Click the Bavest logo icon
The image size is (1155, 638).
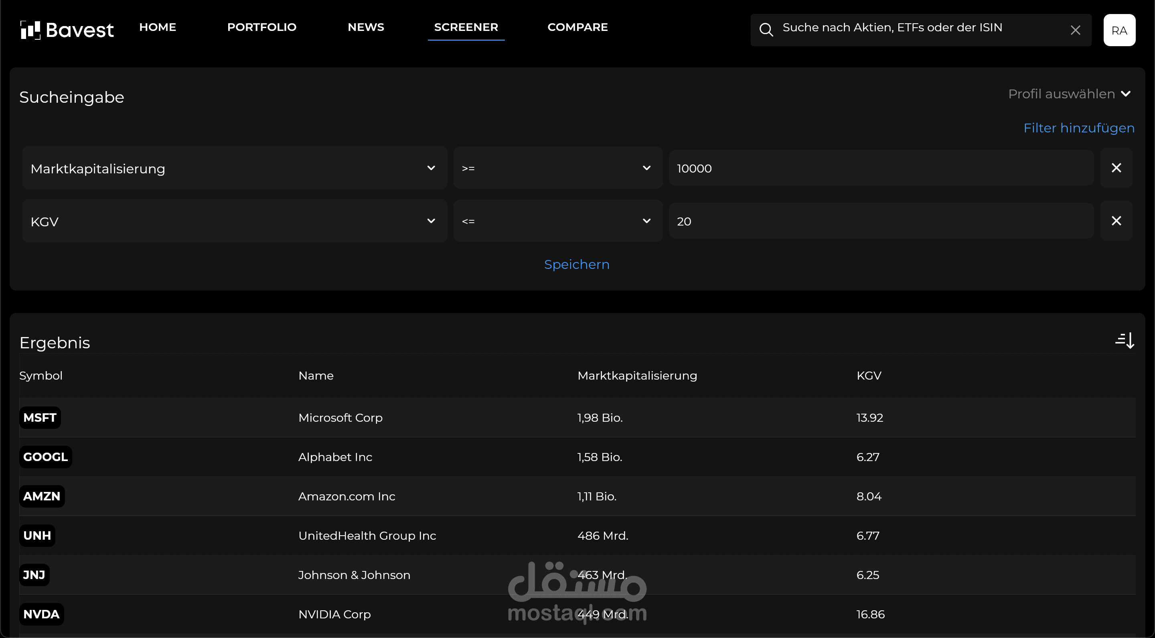point(30,30)
